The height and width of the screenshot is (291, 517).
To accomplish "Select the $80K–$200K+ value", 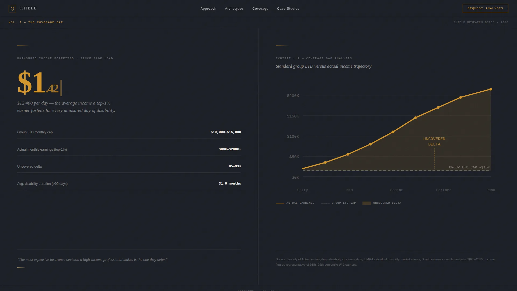I will (x=230, y=149).
